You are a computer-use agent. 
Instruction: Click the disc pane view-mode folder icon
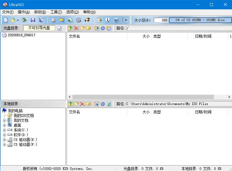point(109,28)
